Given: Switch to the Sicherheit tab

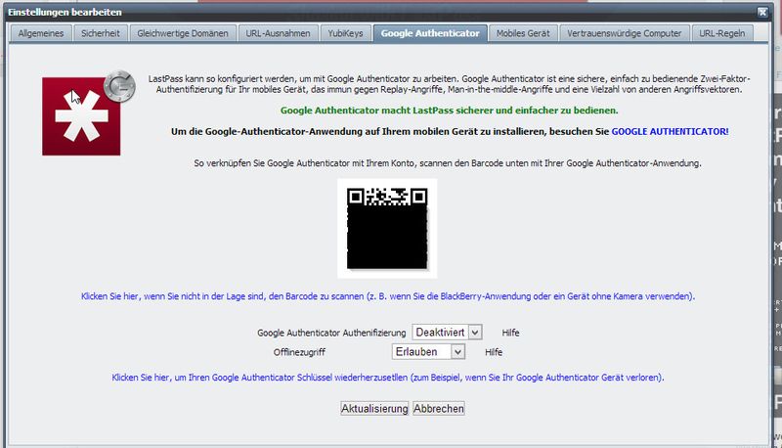Looking at the screenshot, I should (101, 33).
